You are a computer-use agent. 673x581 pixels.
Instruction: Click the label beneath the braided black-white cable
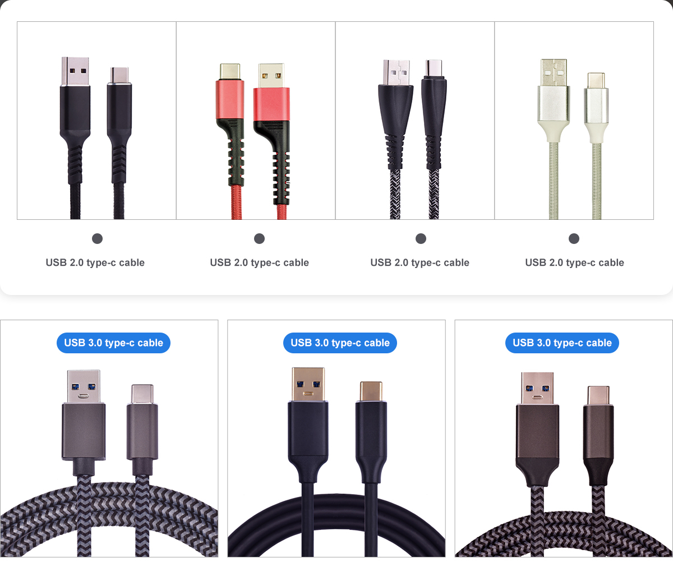coord(420,262)
